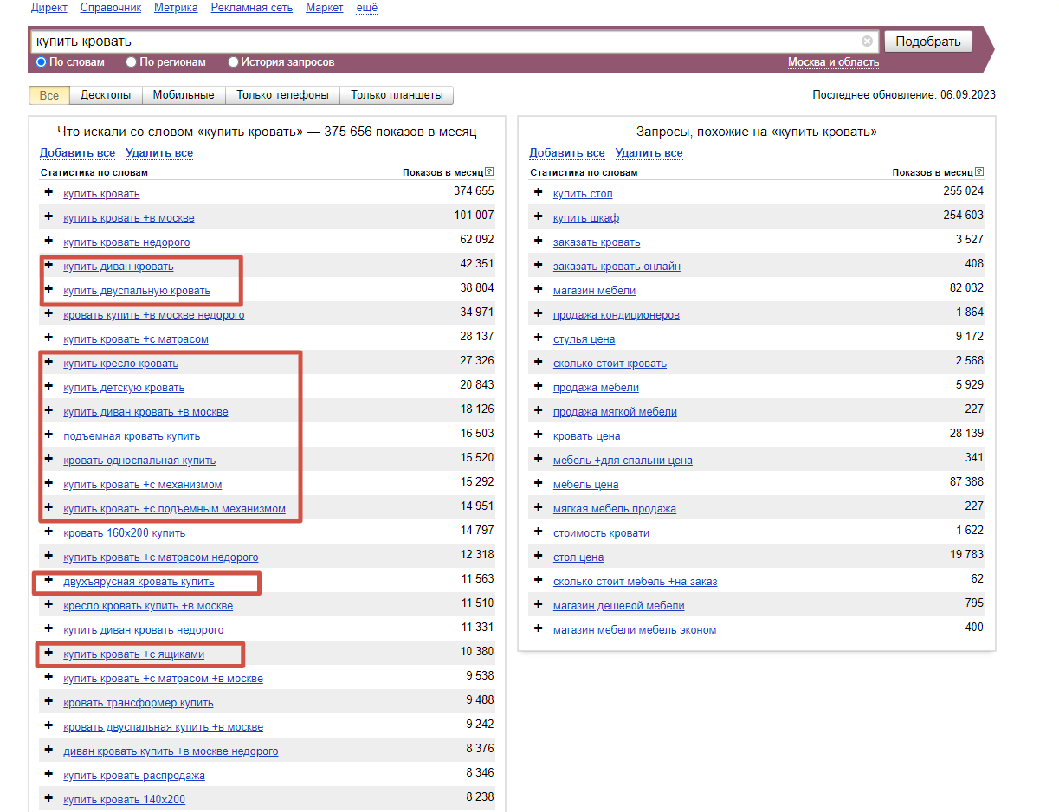Image resolution: width=1059 pixels, height=812 pixels.
Task: Select the «По словам» radio button
Action: pos(41,62)
